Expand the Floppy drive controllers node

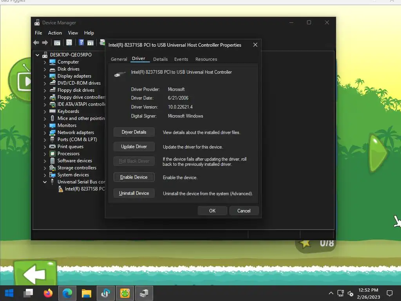tap(45, 98)
